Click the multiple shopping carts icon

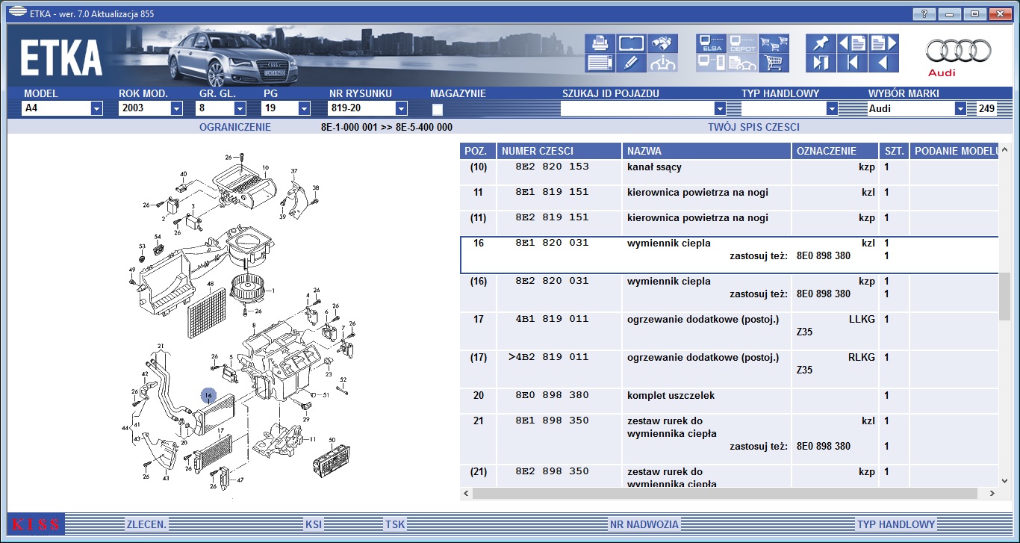[x=774, y=43]
